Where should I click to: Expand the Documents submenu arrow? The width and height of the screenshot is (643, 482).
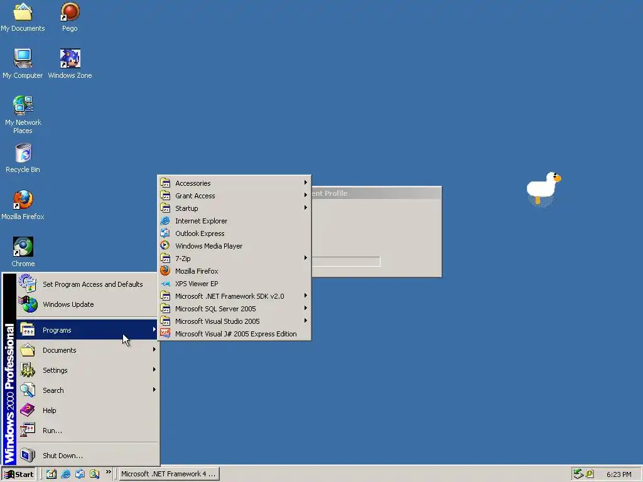point(154,350)
